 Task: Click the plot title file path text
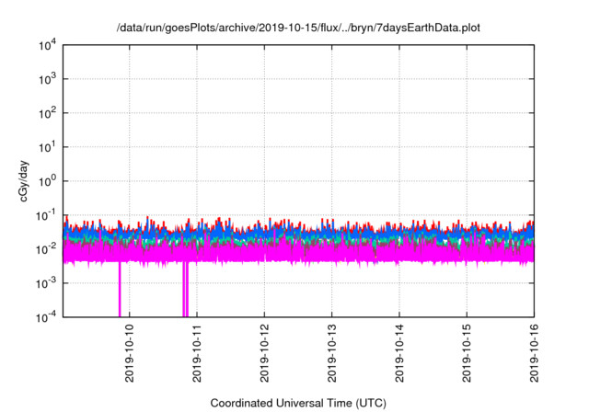[298, 28]
